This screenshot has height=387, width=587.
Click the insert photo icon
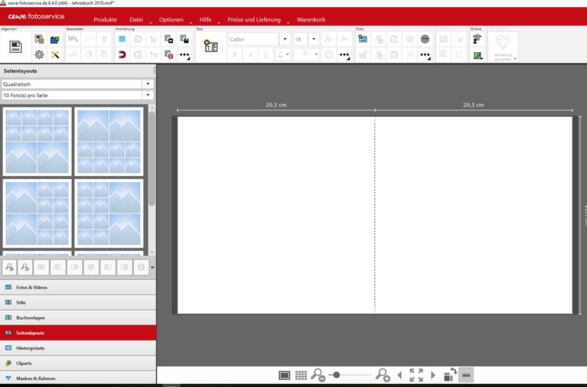coord(363,39)
